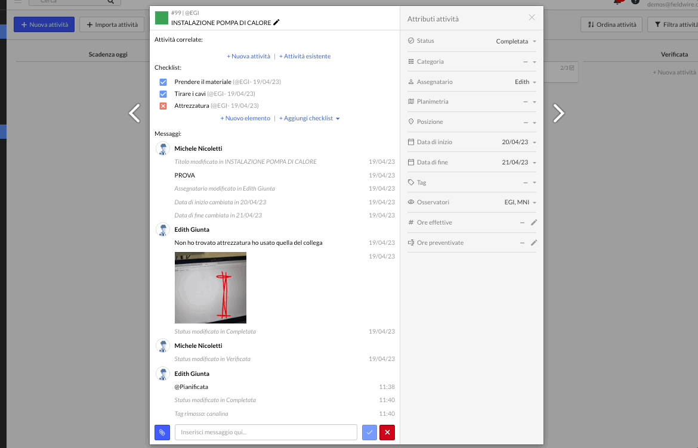The image size is (698, 448).
Task: Uncheck 'Tirare i cavi' checklist item
Action: point(163,94)
